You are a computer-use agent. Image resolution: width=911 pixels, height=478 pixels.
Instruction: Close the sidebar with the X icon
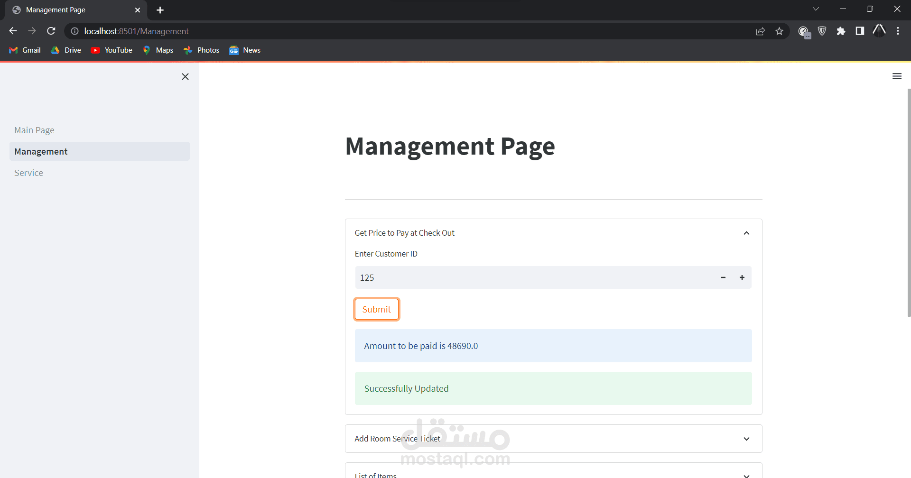(x=185, y=76)
